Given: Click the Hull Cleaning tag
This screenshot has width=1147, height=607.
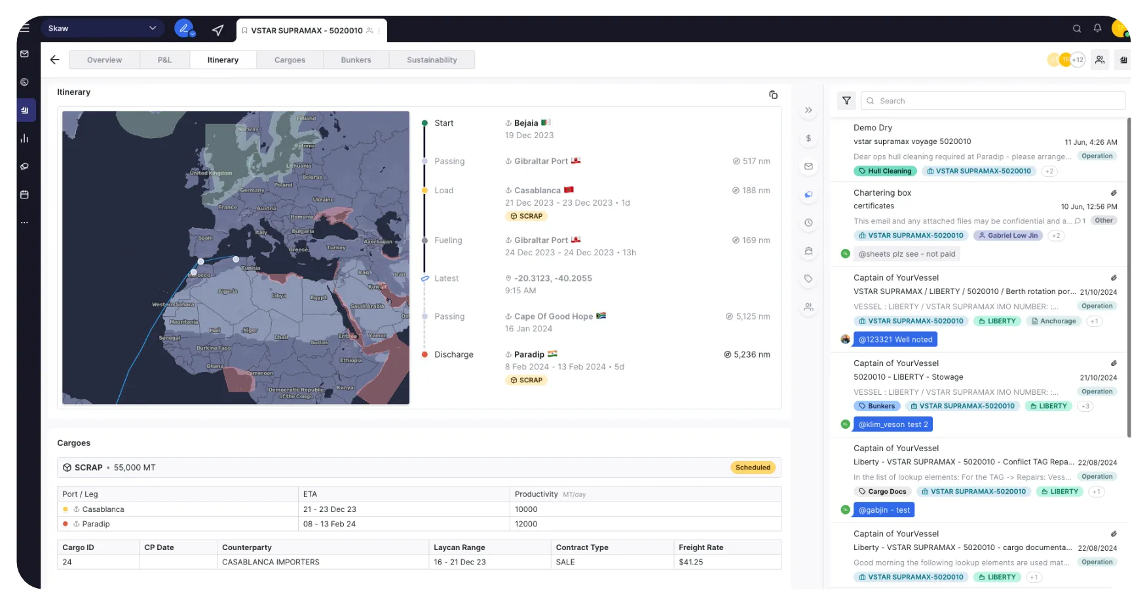Looking at the screenshot, I should pos(885,171).
